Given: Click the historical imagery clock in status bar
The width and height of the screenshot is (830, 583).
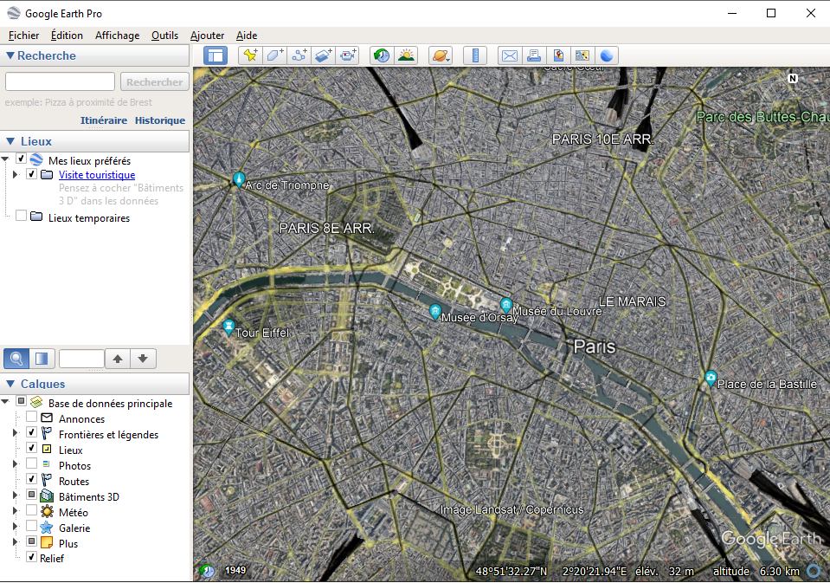Looking at the screenshot, I should (x=208, y=571).
